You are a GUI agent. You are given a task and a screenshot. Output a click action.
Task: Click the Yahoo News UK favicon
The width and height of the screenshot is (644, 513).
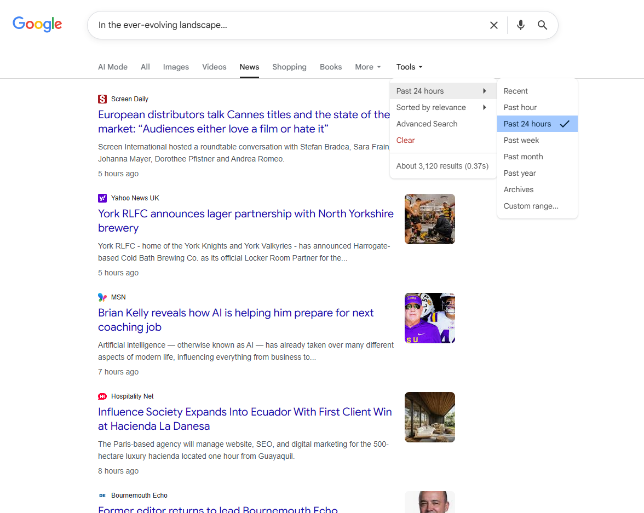point(102,198)
